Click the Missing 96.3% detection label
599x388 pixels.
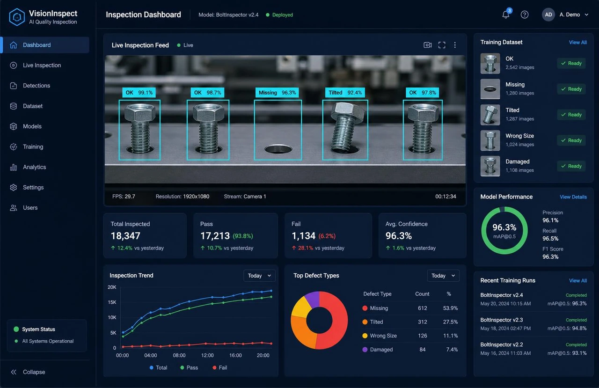pyautogui.click(x=277, y=93)
